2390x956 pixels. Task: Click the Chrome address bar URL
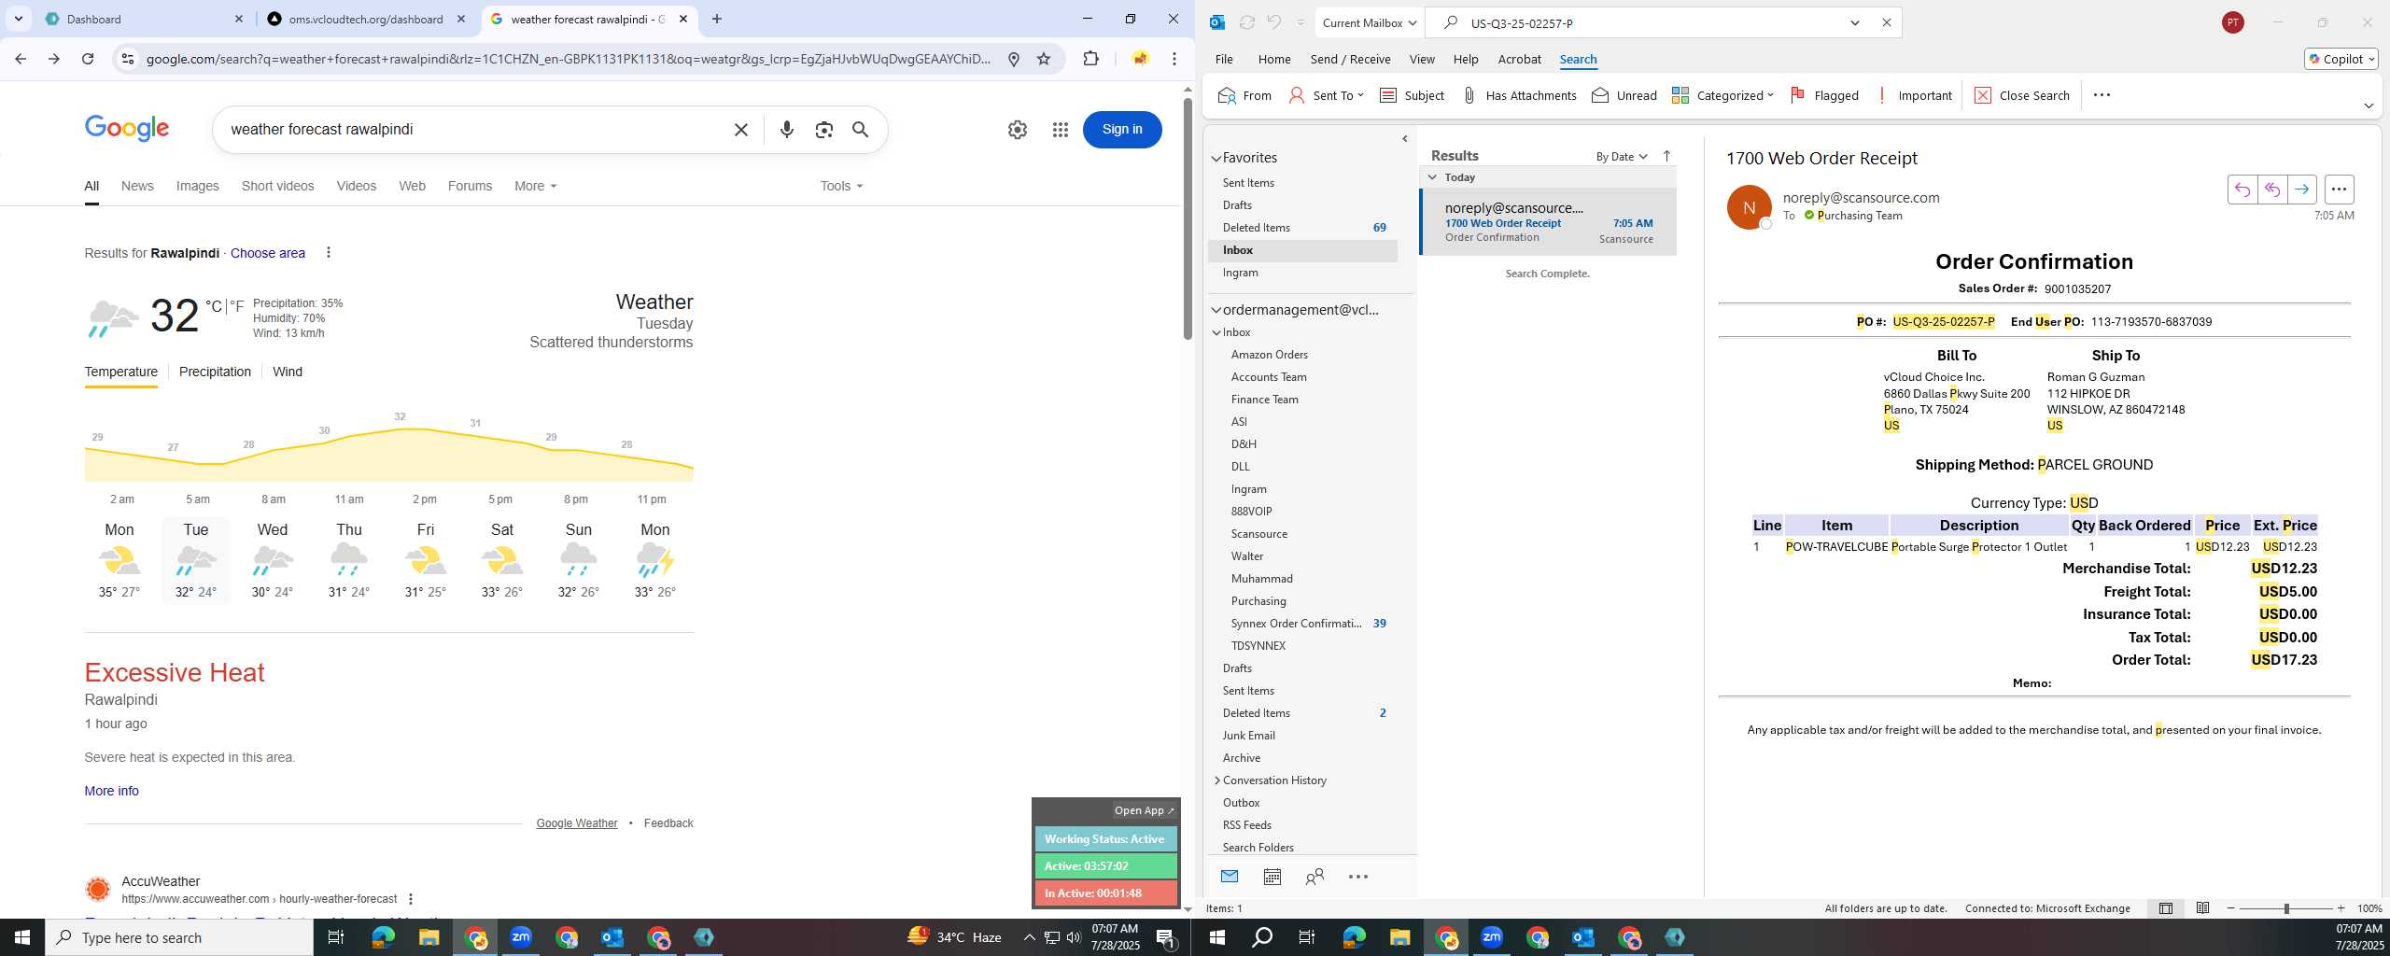(x=568, y=59)
